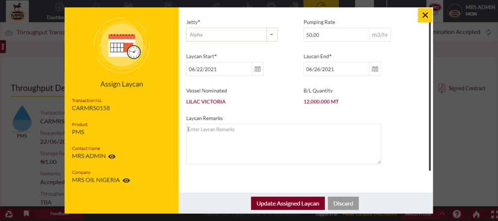Open the Dashboard nav item

[x=56, y=11]
